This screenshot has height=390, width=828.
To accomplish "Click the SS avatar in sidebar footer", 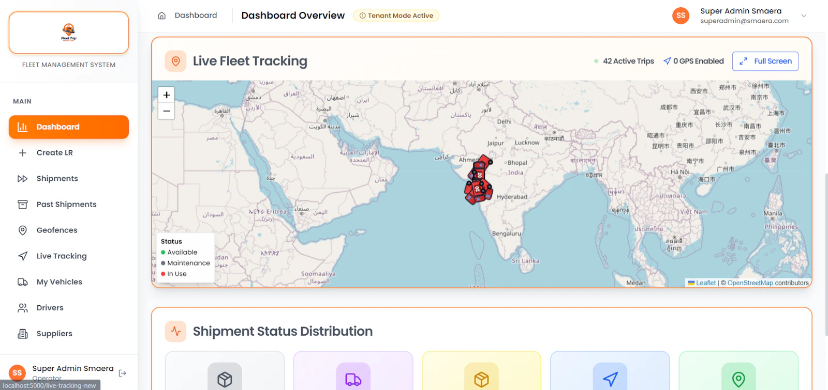I will coord(17,373).
